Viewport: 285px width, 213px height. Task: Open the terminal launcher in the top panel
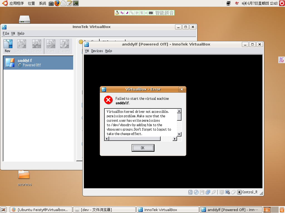pos(76,3)
